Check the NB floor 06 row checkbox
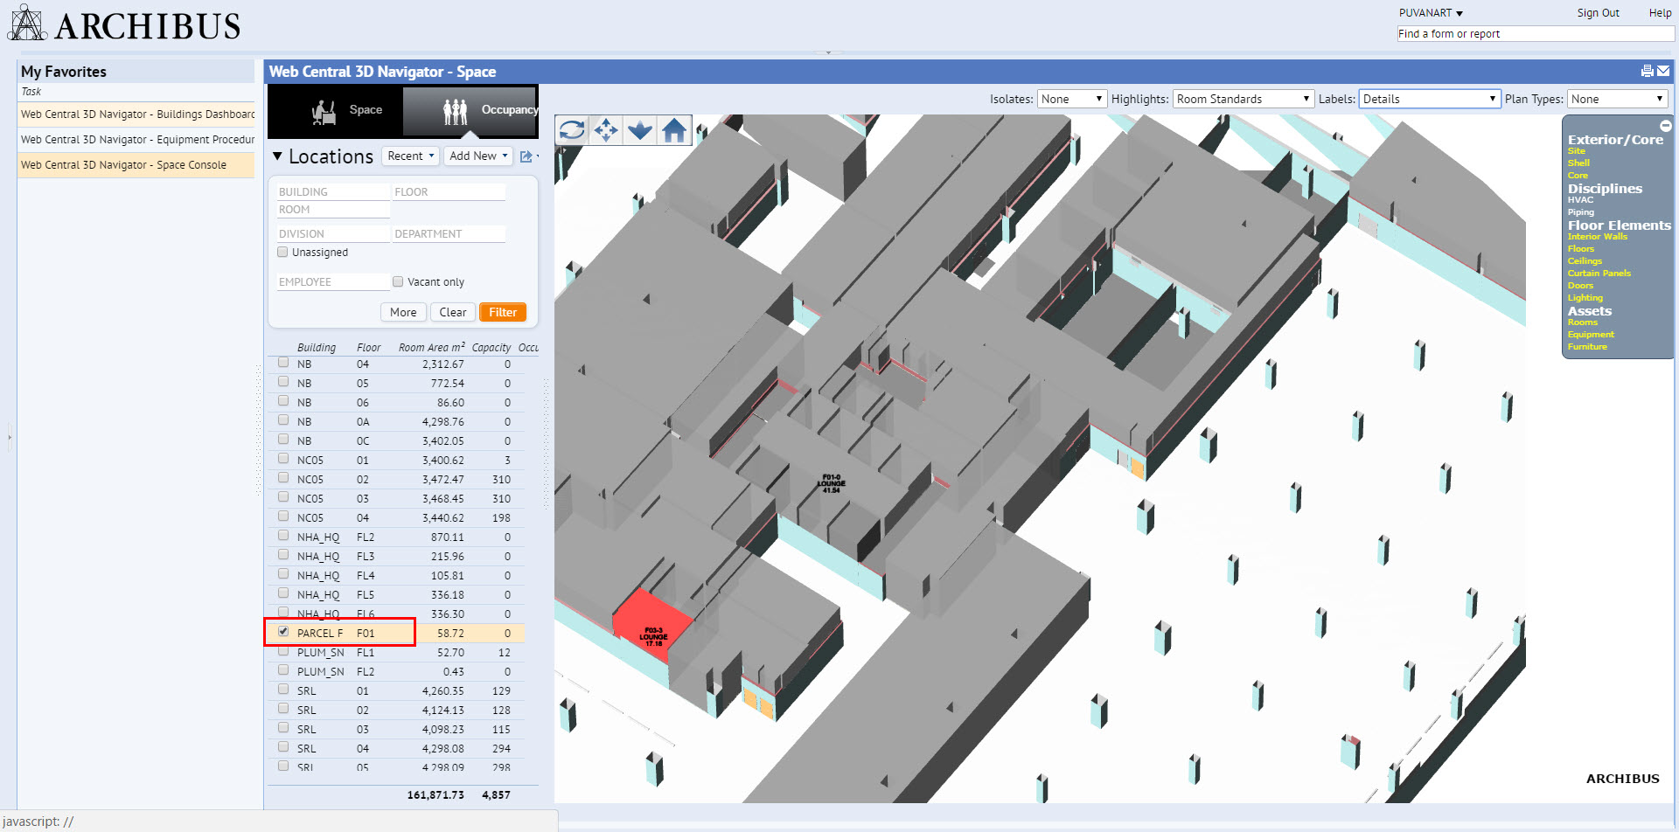This screenshot has height=832, width=1679. coord(283,401)
